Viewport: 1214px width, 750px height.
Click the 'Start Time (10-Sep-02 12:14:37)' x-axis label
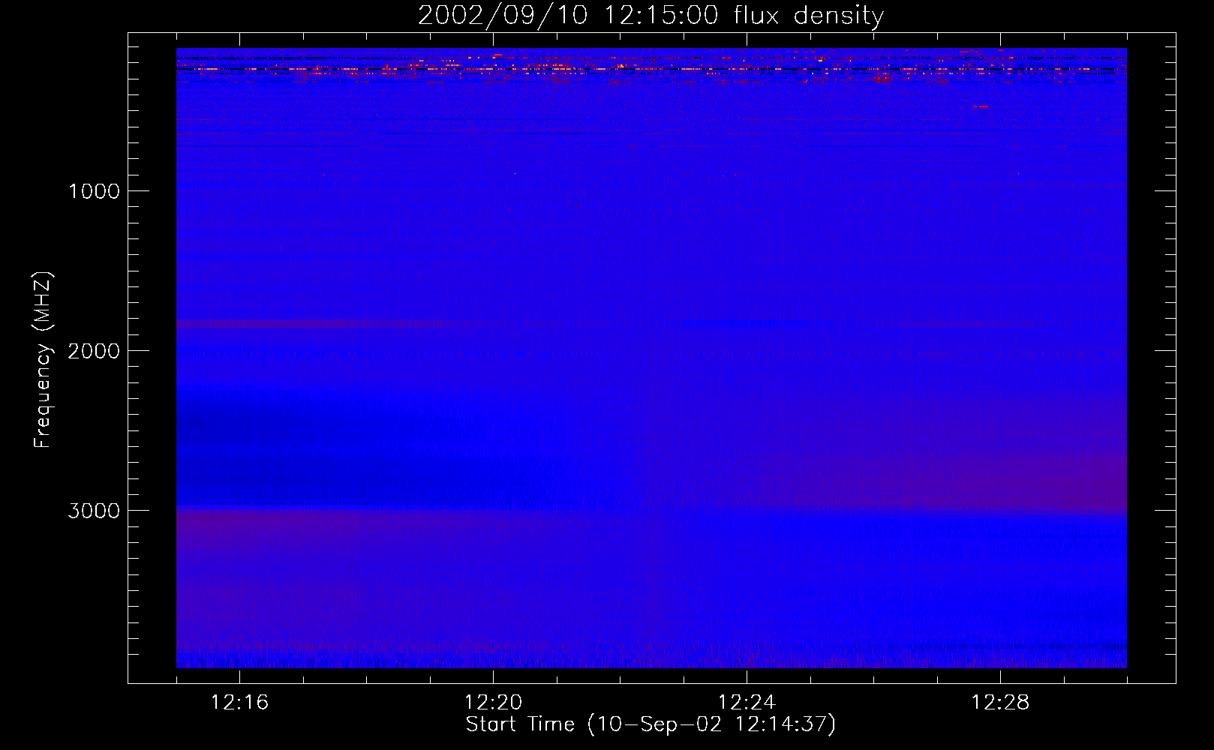[651, 724]
